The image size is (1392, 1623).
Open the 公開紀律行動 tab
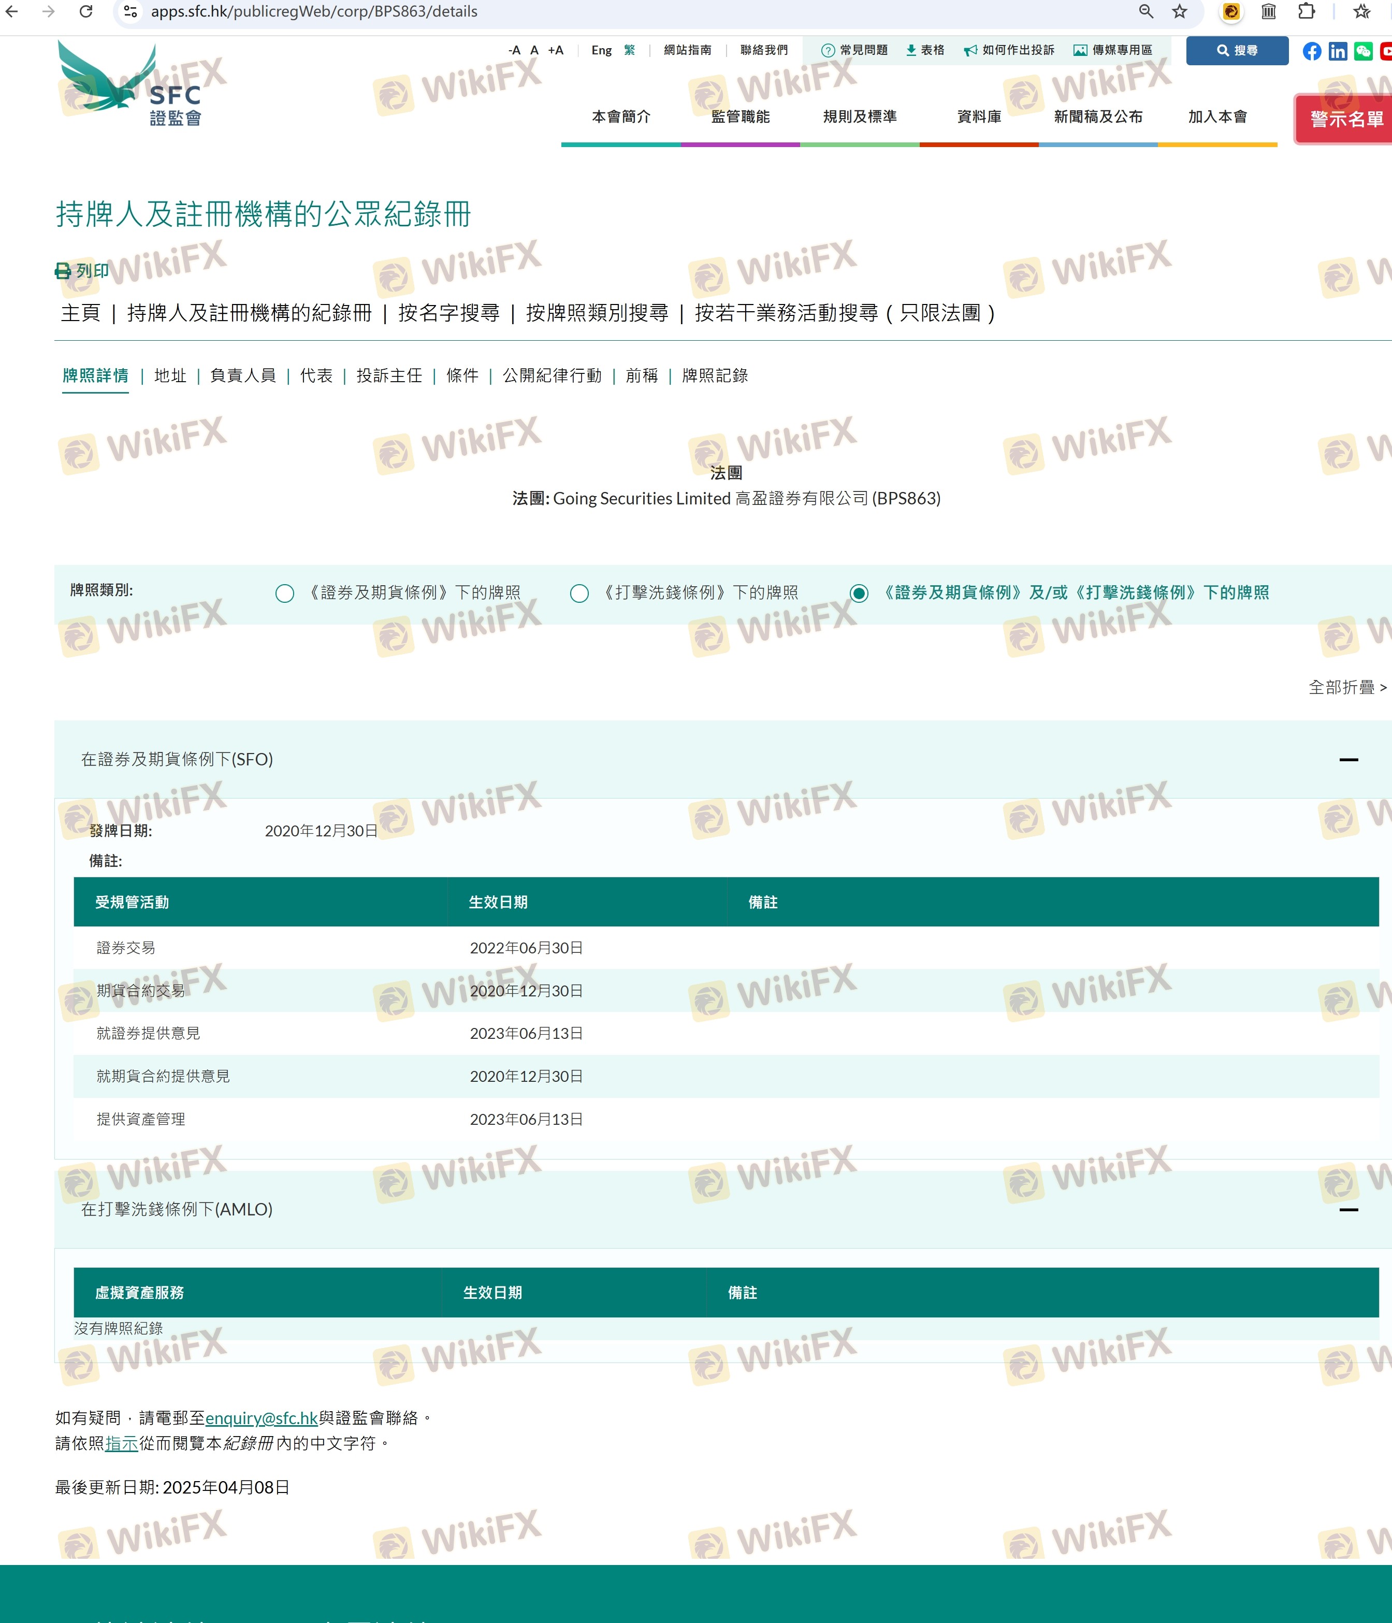click(x=552, y=376)
